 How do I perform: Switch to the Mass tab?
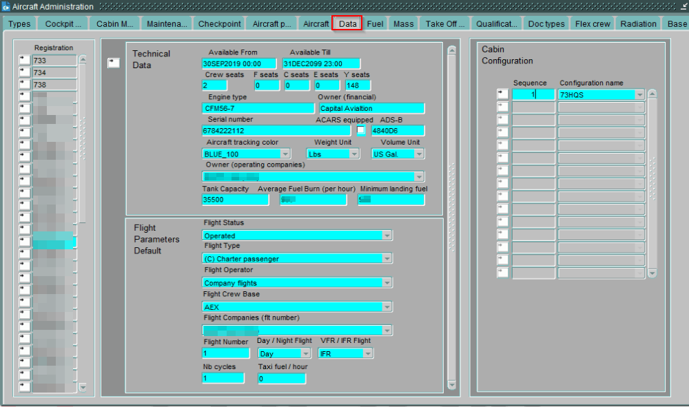click(x=403, y=23)
